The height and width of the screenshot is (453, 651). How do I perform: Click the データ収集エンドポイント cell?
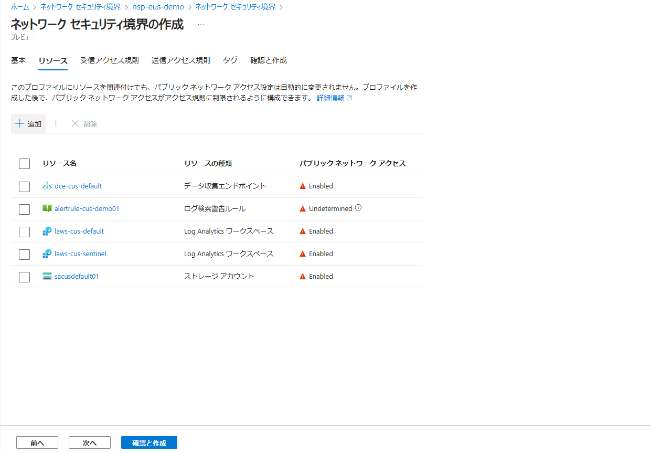click(x=225, y=186)
